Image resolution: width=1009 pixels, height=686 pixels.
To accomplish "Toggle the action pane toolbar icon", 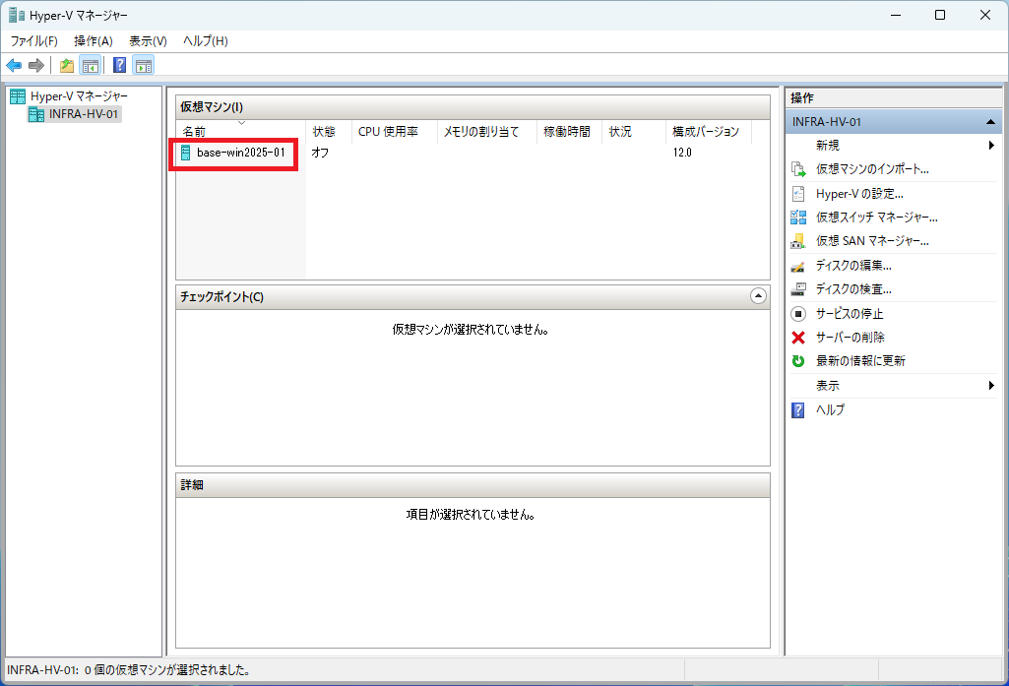I will pyautogui.click(x=144, y=65).
